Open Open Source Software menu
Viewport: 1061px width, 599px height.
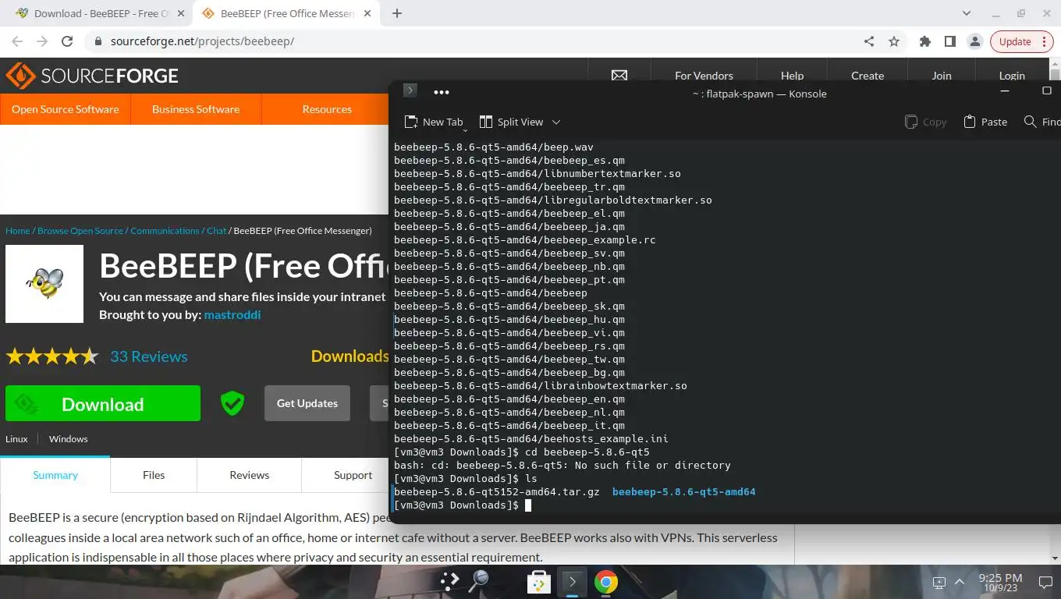[x=66, y=109]
